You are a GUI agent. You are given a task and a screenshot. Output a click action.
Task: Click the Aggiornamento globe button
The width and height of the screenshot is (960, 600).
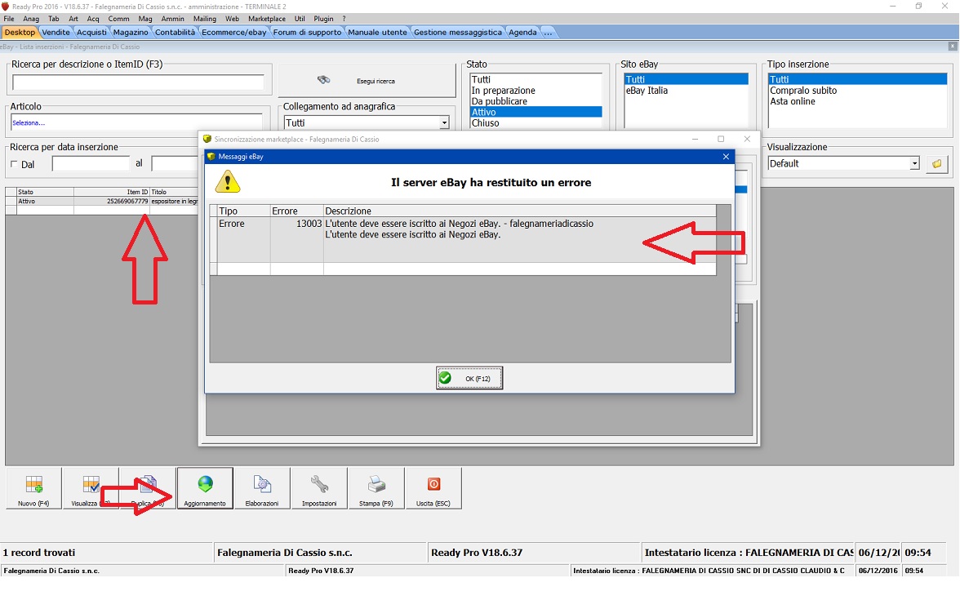[x=205, y=488]
